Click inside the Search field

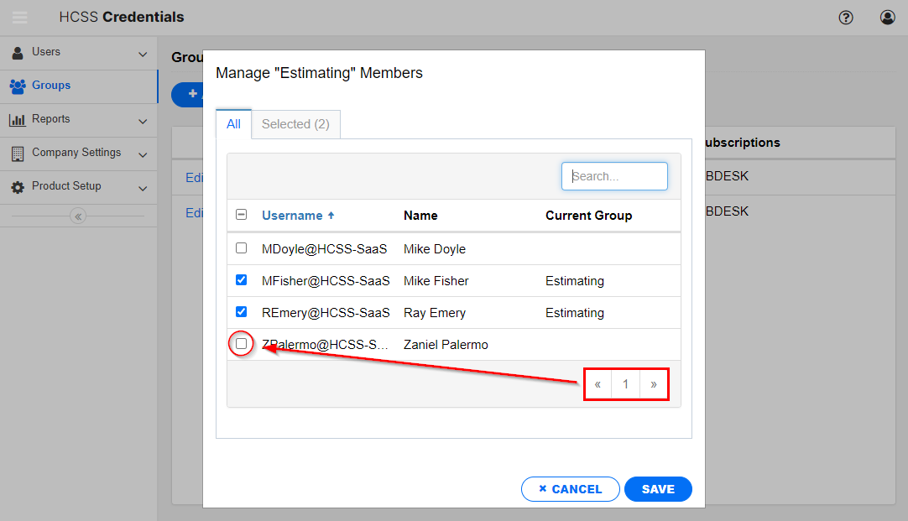coord(614,176)
